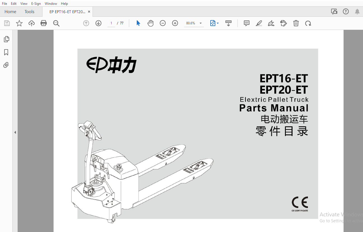Close the EP EPT16-ET document tab
Image resolution: width=363 pixels, height=232 pixels.
click(89, 12)
